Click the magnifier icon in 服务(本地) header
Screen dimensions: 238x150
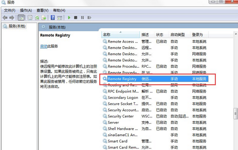pyautogui.click(x=44, y=27)
